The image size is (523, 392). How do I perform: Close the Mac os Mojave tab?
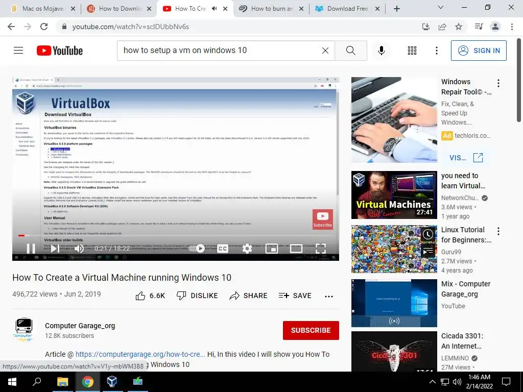[73, 9]
